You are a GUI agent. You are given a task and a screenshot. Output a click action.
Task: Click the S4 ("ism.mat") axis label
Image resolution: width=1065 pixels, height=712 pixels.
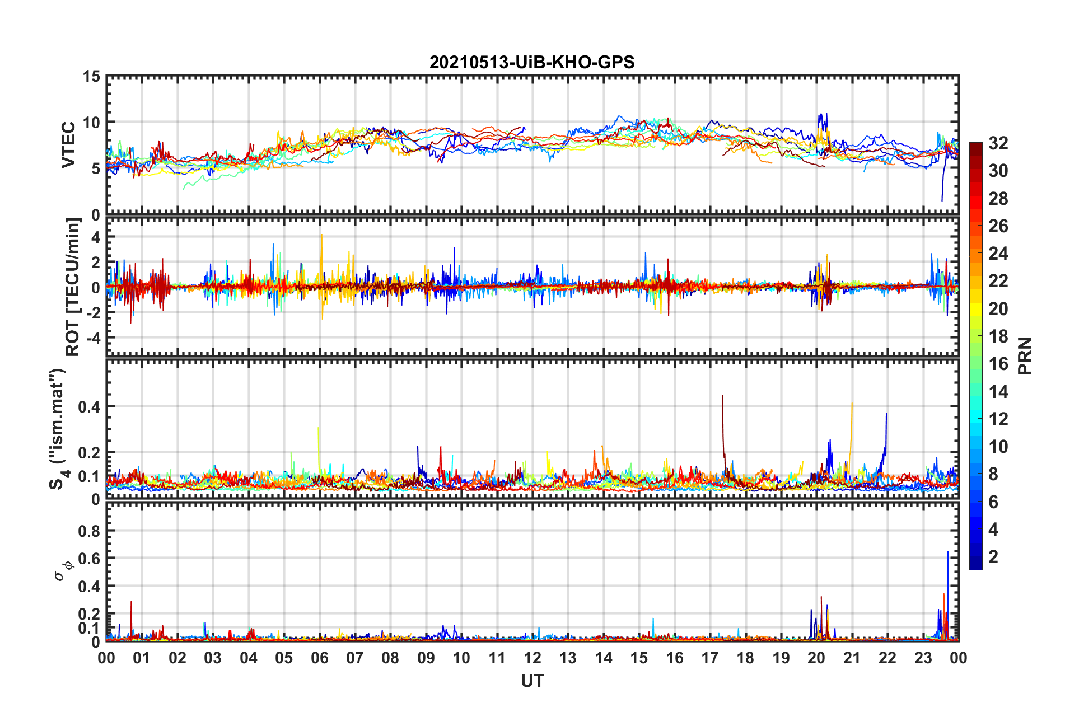pos(59,429)
